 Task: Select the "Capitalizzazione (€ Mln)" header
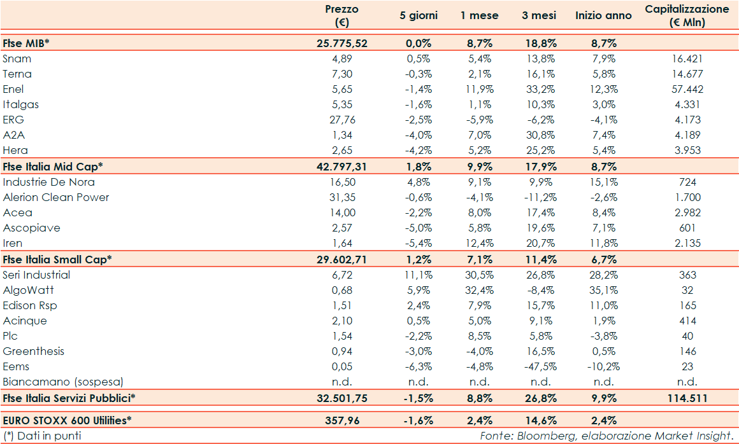687,16
